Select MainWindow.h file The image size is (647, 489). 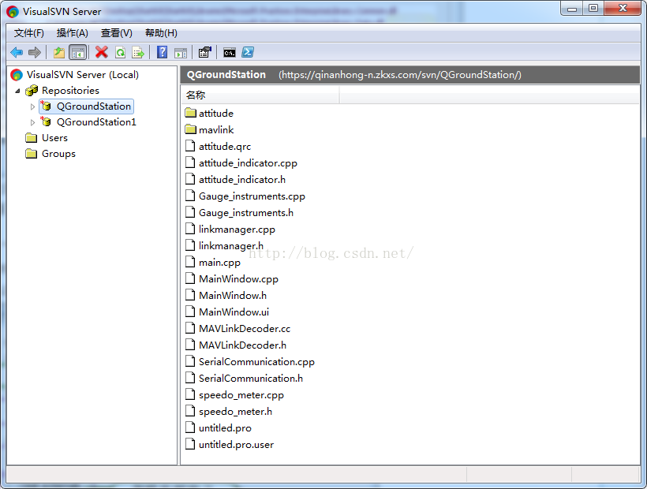[x=233, y=296]
